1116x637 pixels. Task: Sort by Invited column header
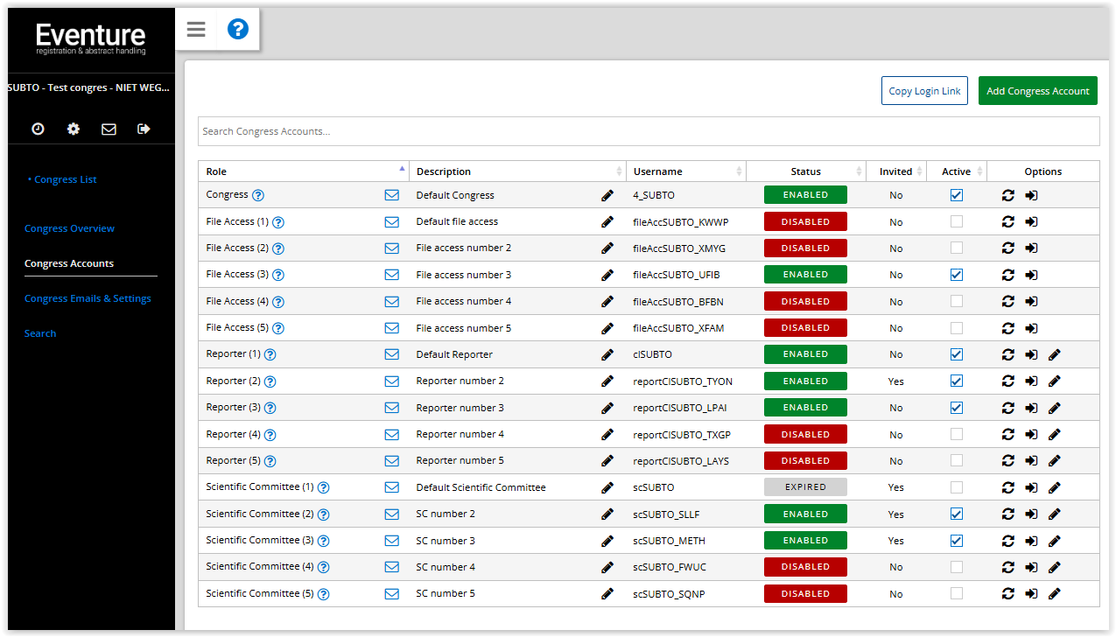pyautogui.click(x=895, y=171)
